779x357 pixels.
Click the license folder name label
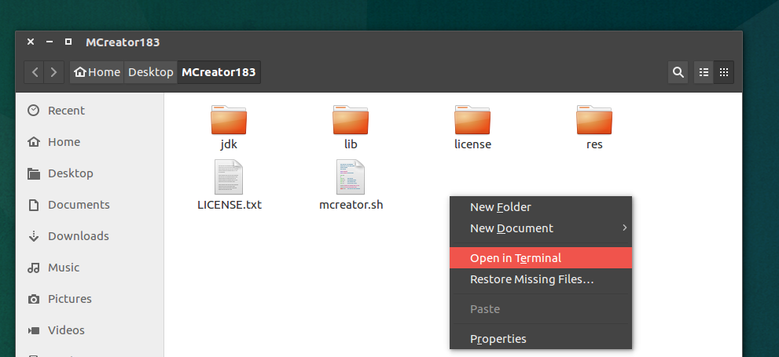[472, 144]
